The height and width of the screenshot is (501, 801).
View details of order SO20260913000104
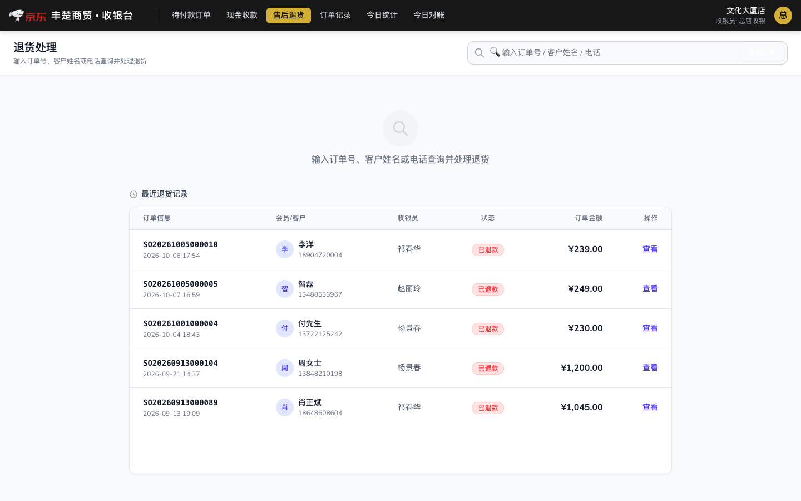coord(650,368)
